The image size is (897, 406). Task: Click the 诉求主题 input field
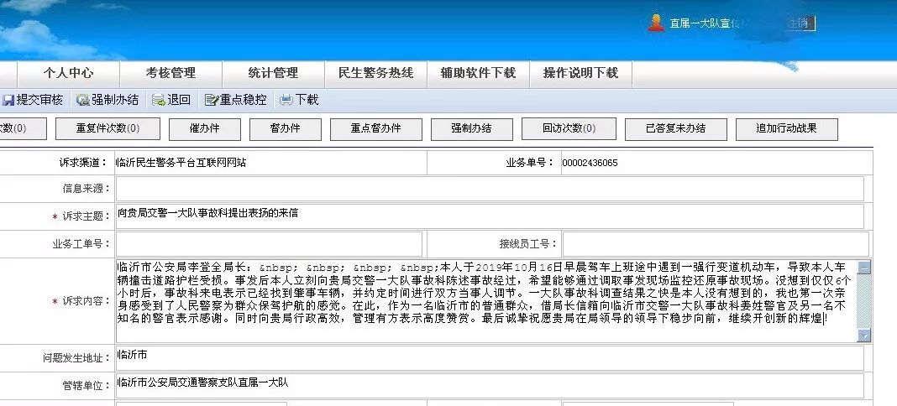click(490, 216)
